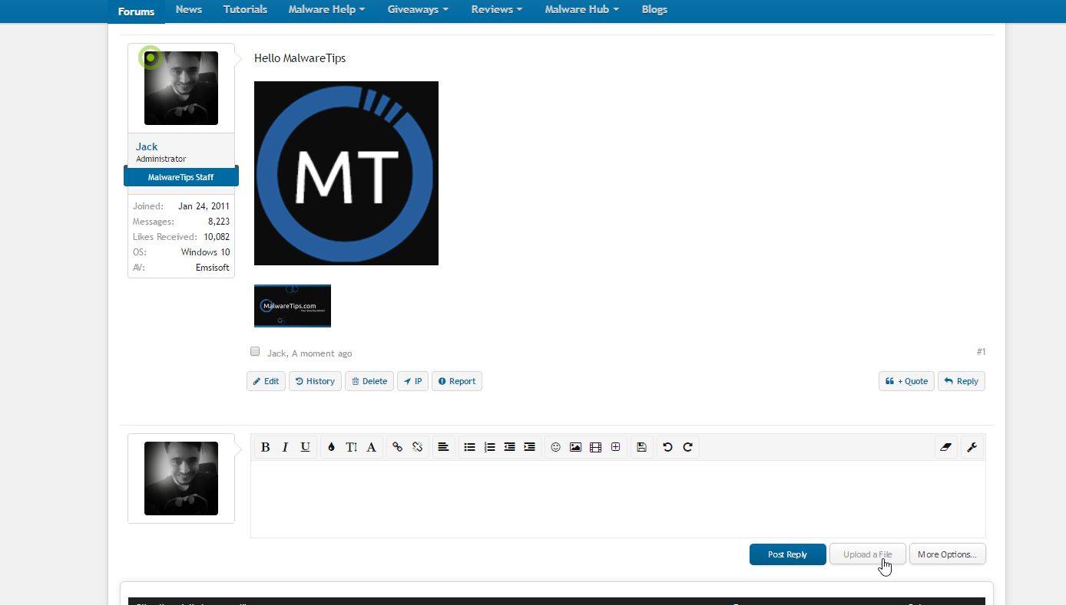Click the OS value 'Windows 10'

(x=205, y=252)
